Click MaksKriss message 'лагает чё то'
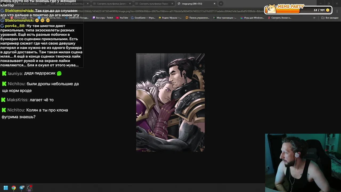Viewport: 341px width, 192px height. pyautogui.click(x=42, y=100)
